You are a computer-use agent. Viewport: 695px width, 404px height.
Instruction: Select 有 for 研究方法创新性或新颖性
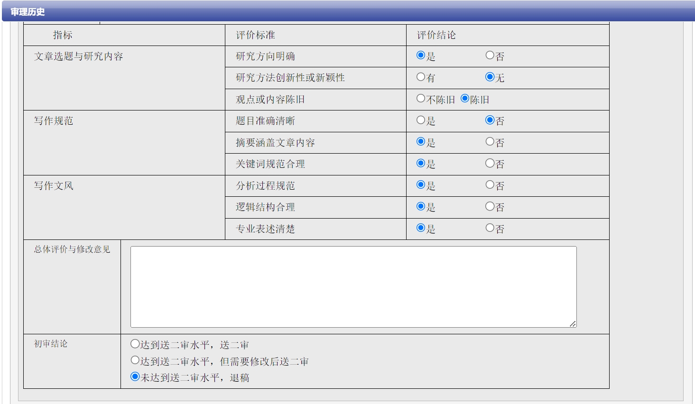pos(421,77)
